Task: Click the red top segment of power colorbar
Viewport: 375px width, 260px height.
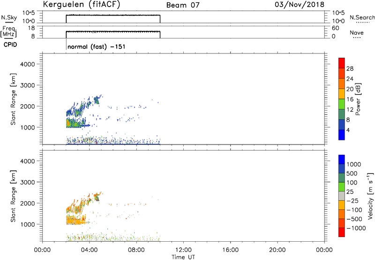Action: click(x=342, y=63)
